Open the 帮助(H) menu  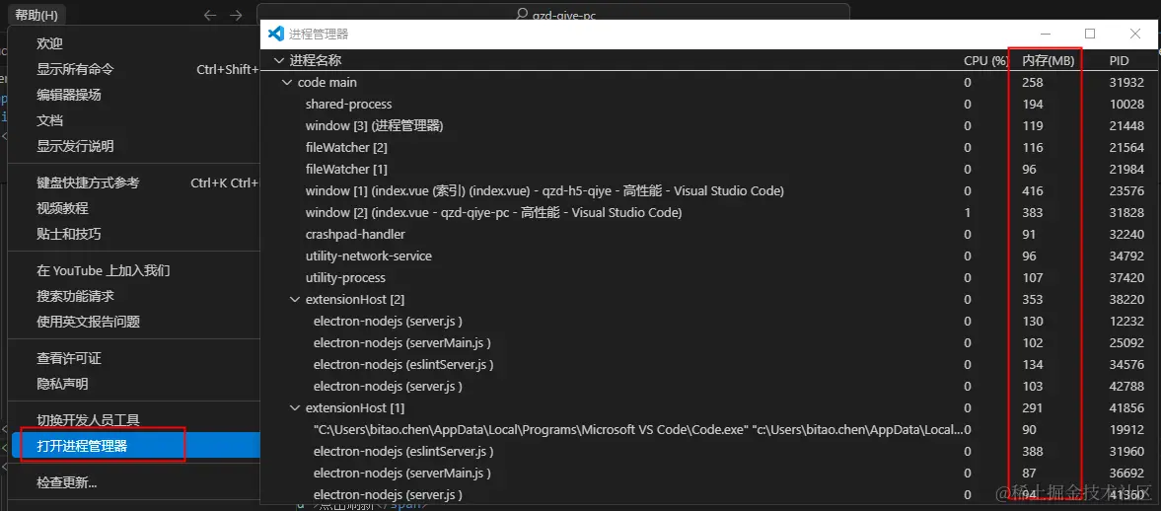coord(36,15)
